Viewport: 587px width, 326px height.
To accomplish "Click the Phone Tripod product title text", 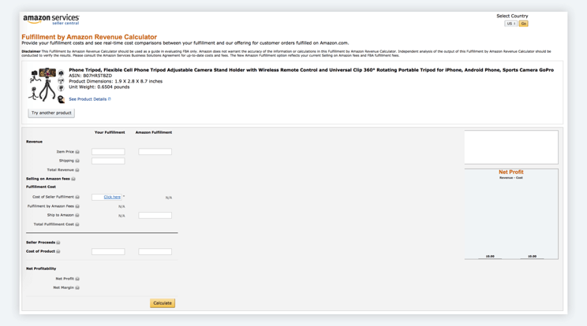I will pos(311,70).
